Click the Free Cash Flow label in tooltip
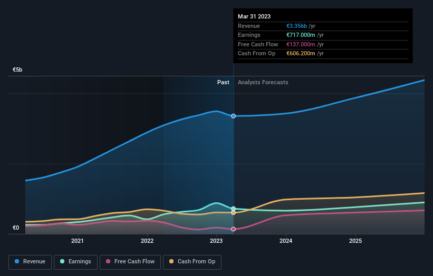433x276 pixels. pyautogui.click(x=258, y=44)
